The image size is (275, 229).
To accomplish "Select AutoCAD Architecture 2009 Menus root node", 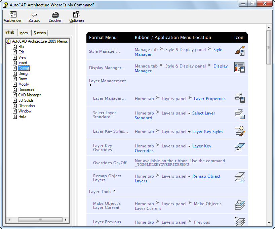I will pyautogui.click(x=40, y=41).
